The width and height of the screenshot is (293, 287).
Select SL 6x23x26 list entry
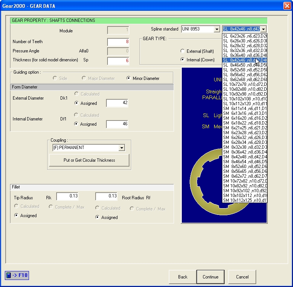(x=245, y=36)
